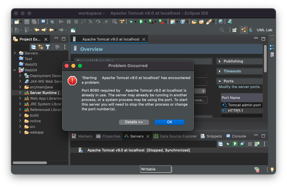Click the green Debug bug icon
Screen dimensions: 287x188
pyautogui.click(x=131, y=22)
